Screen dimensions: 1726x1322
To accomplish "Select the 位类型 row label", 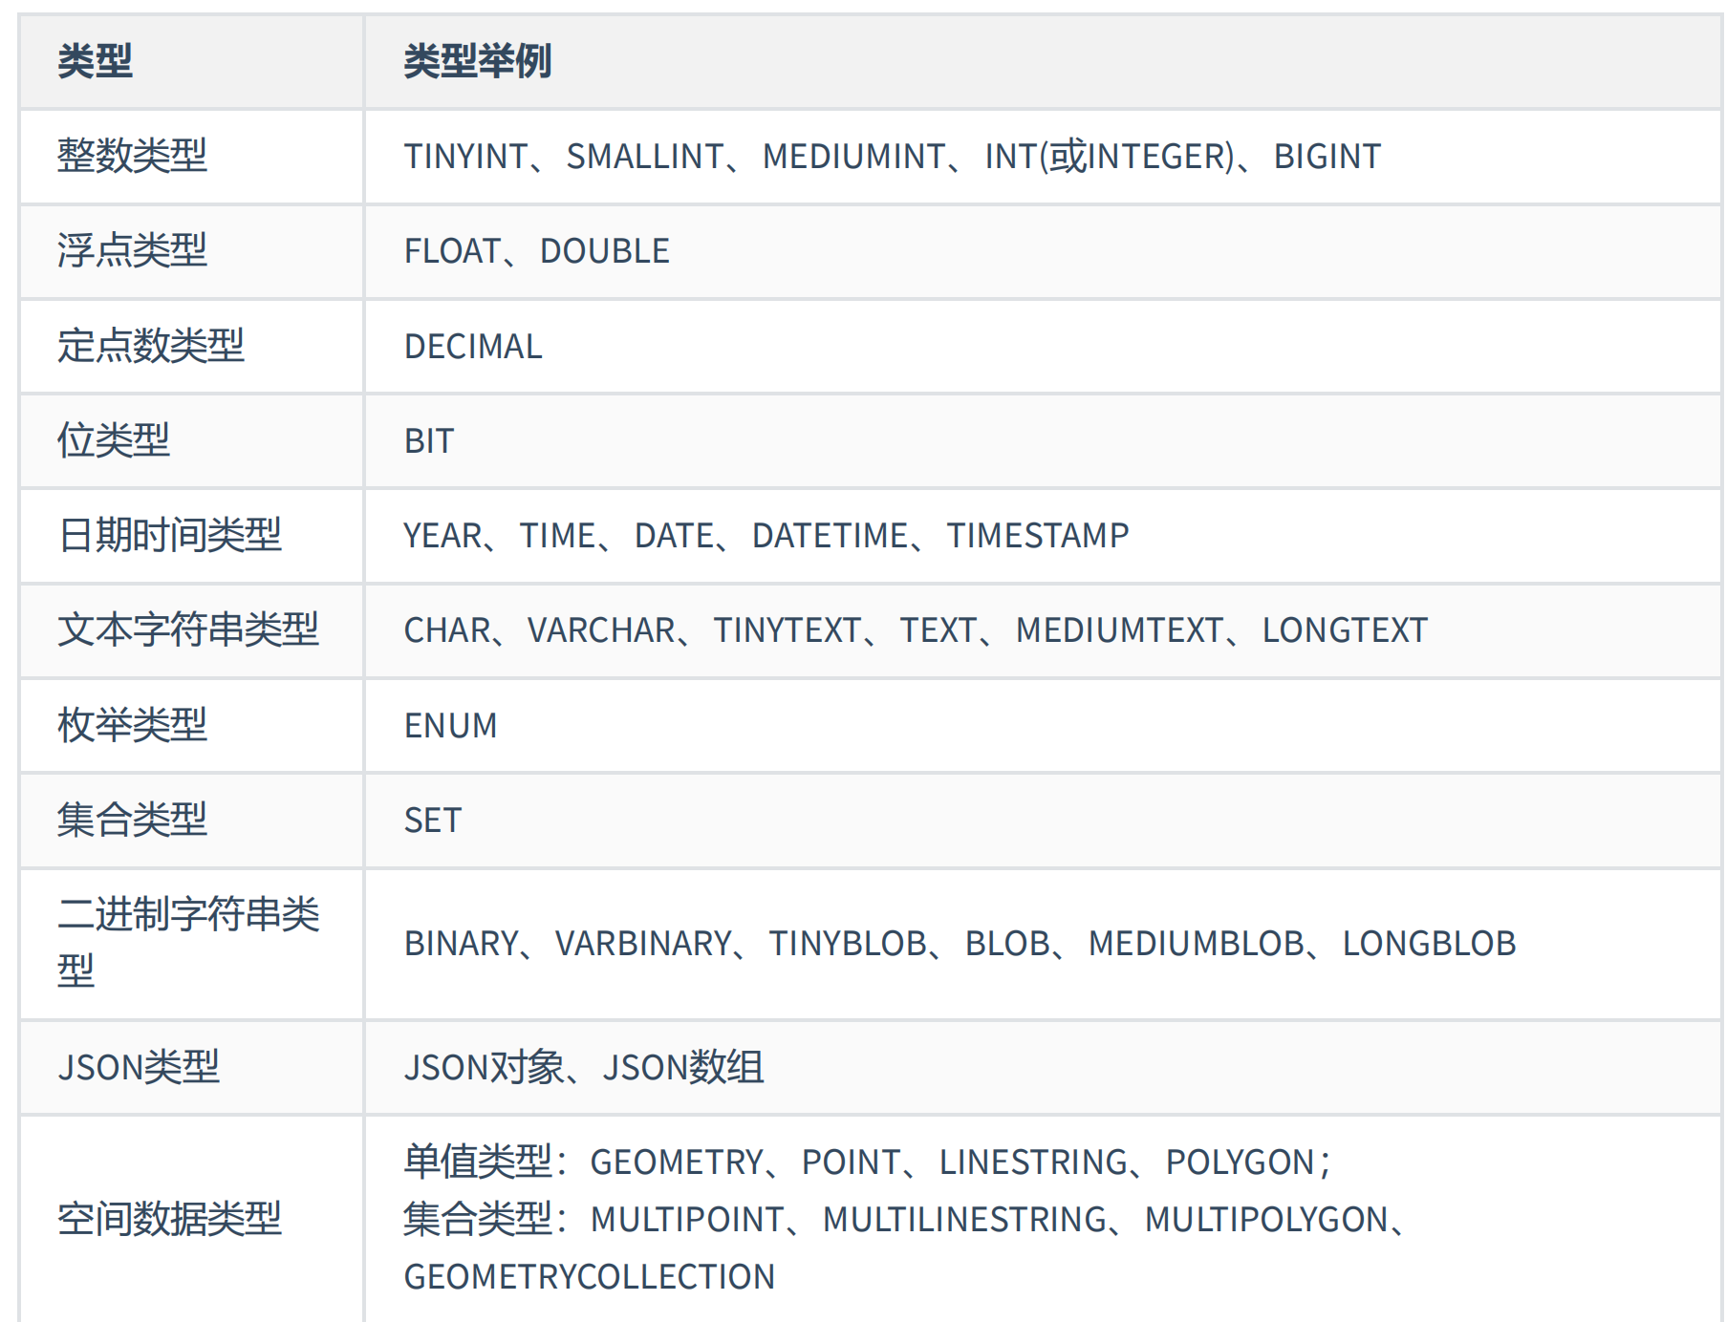I will point(113,440).
